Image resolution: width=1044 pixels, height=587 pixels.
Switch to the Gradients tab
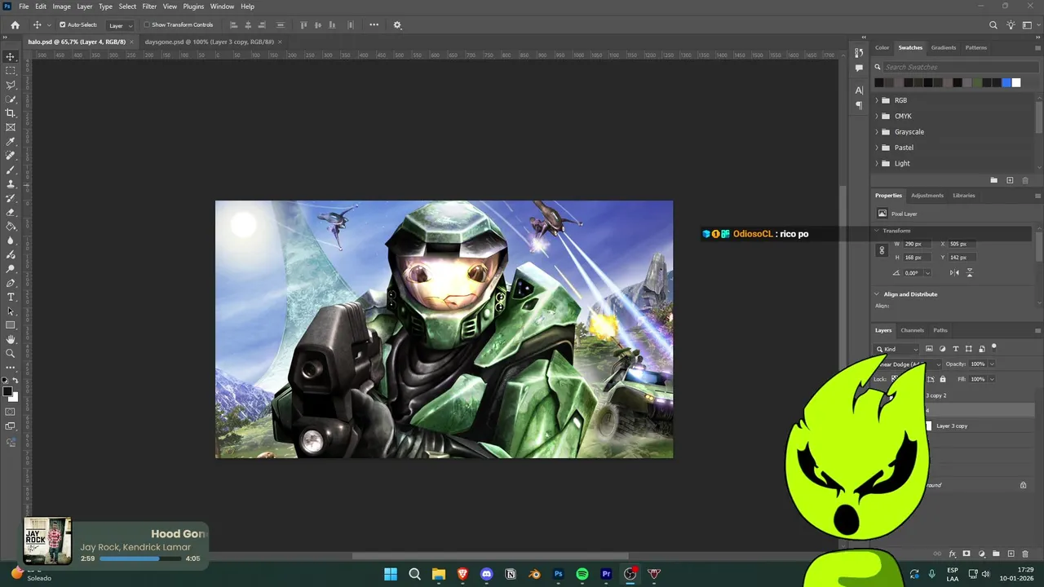944,47
